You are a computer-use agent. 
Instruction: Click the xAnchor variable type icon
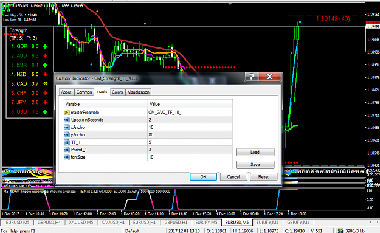click(67, 127)
